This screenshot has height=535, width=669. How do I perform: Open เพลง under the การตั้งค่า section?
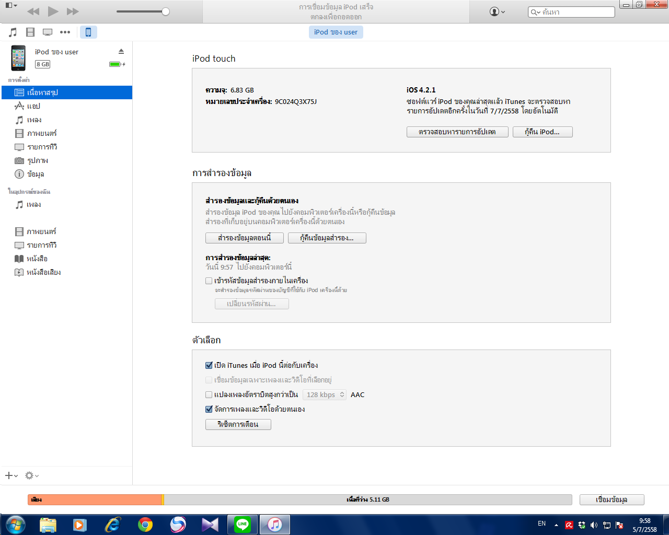click(x=67, y=120)
